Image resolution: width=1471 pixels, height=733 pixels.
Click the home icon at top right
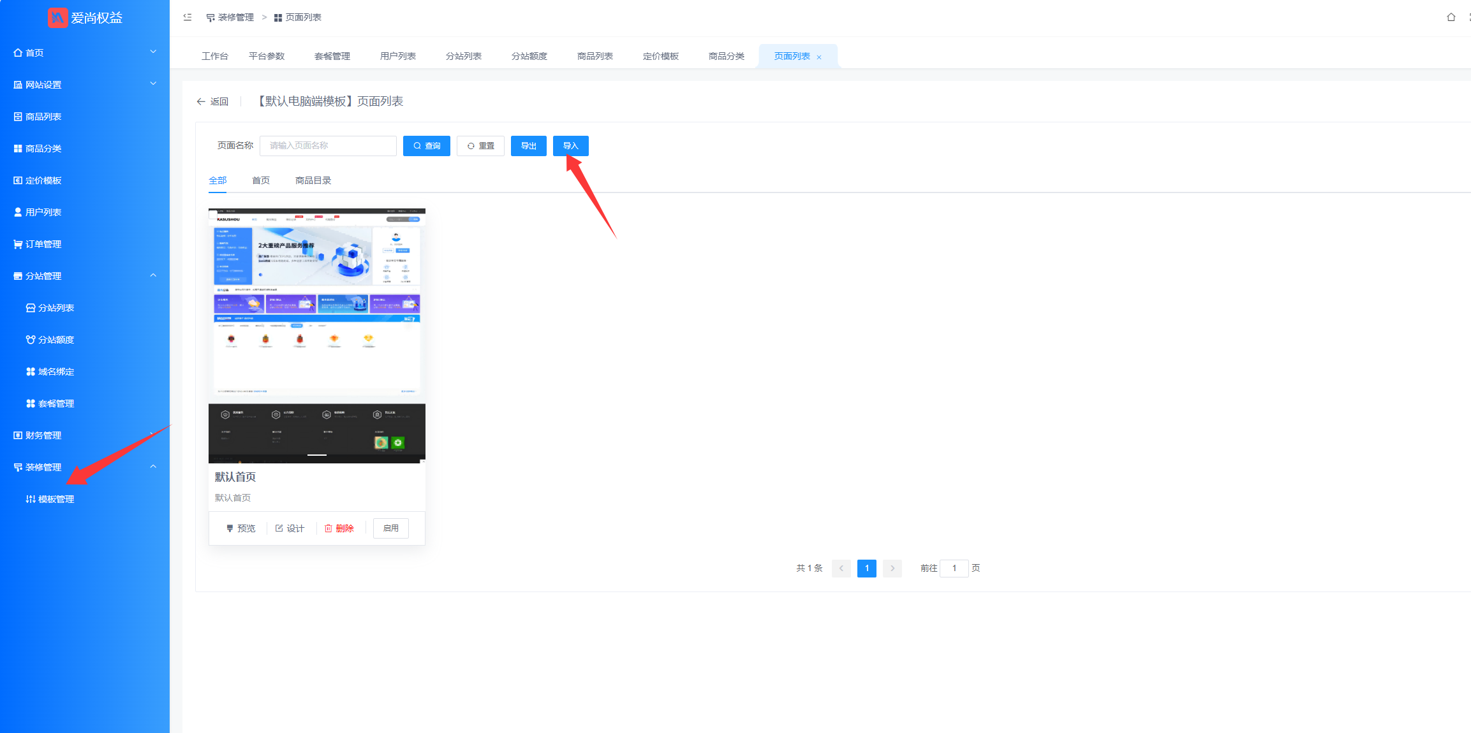point(1451,17)
